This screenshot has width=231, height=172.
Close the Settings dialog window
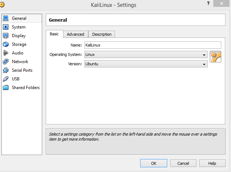tap(222, 3)
